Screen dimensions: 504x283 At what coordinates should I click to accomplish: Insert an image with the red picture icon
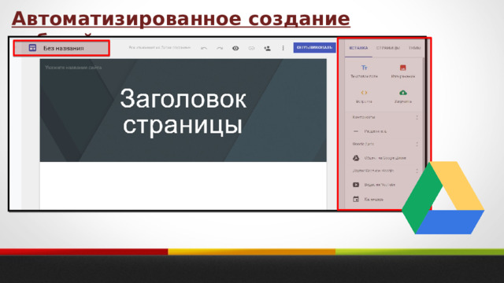402,71
